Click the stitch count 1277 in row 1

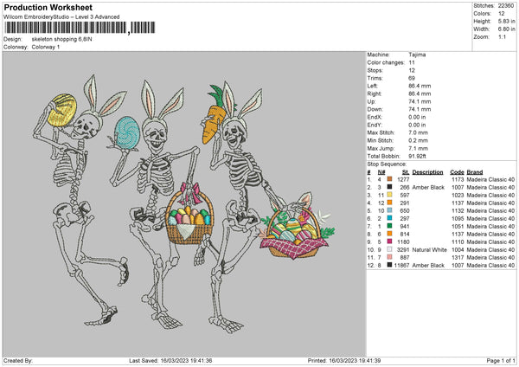click(403, 179)
